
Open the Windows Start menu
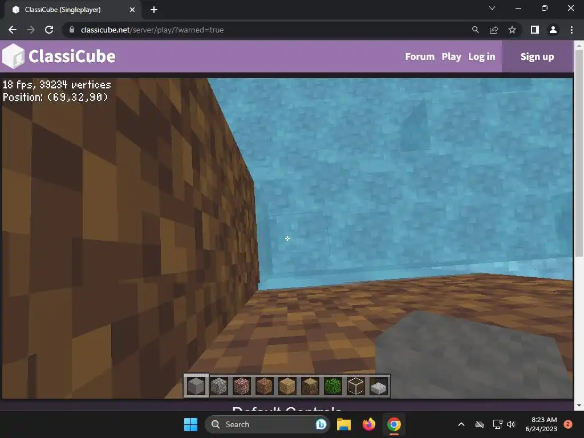[190, 424]
